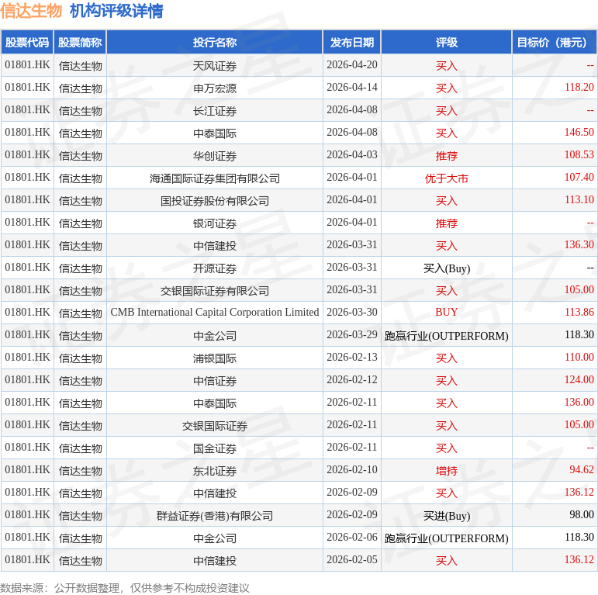Viewport: 598px width, 595px height.
Task: Click target price 113.10
Action: [x=579, y=200]
